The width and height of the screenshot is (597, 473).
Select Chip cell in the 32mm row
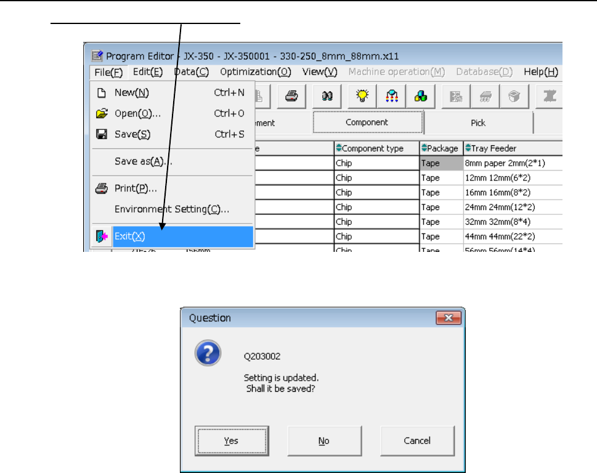click(x=376, y=222)
